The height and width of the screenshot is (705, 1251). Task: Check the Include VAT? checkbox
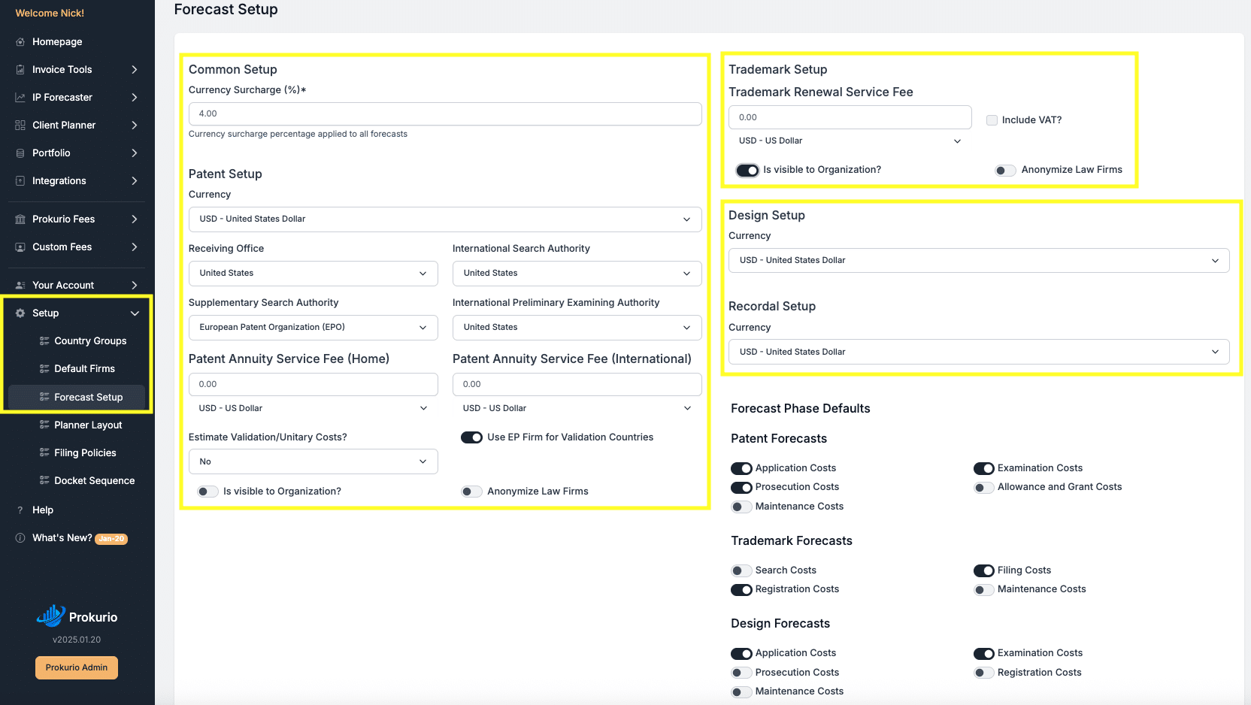pyautogui.click(x=992, y=120)
